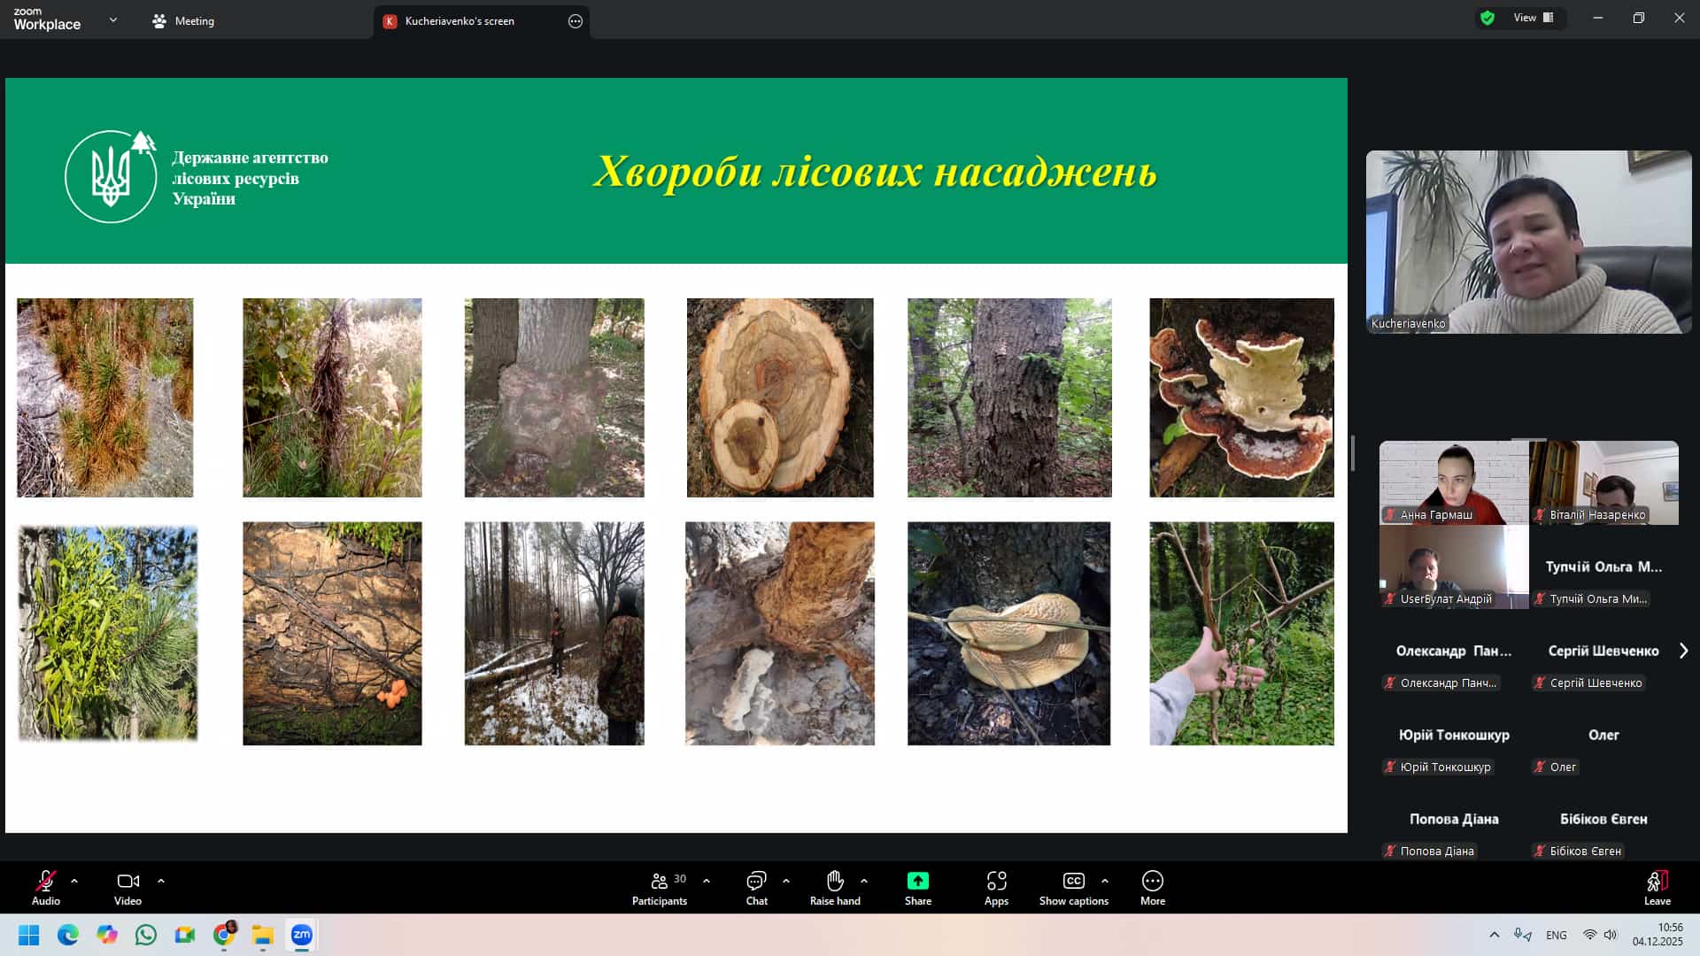This screenshot has width=1700, height=956.
Task: Expand the audio settings arrow
Action: point(74,881)
